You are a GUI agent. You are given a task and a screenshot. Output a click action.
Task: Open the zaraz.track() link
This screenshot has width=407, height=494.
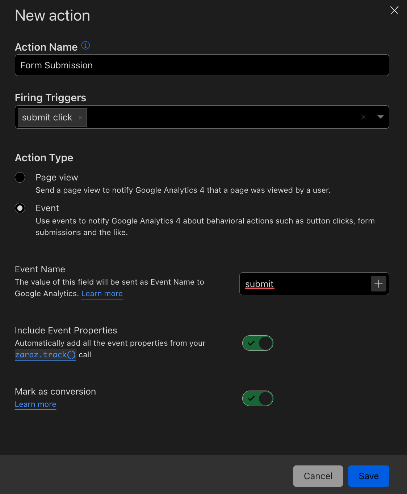pyautogui.click(x=45, y=355)
